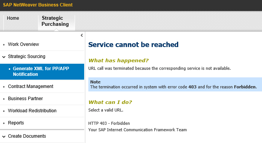Go to Business Partner section
The width and height of the screenshot is (262, 143).
click(26, 99)
